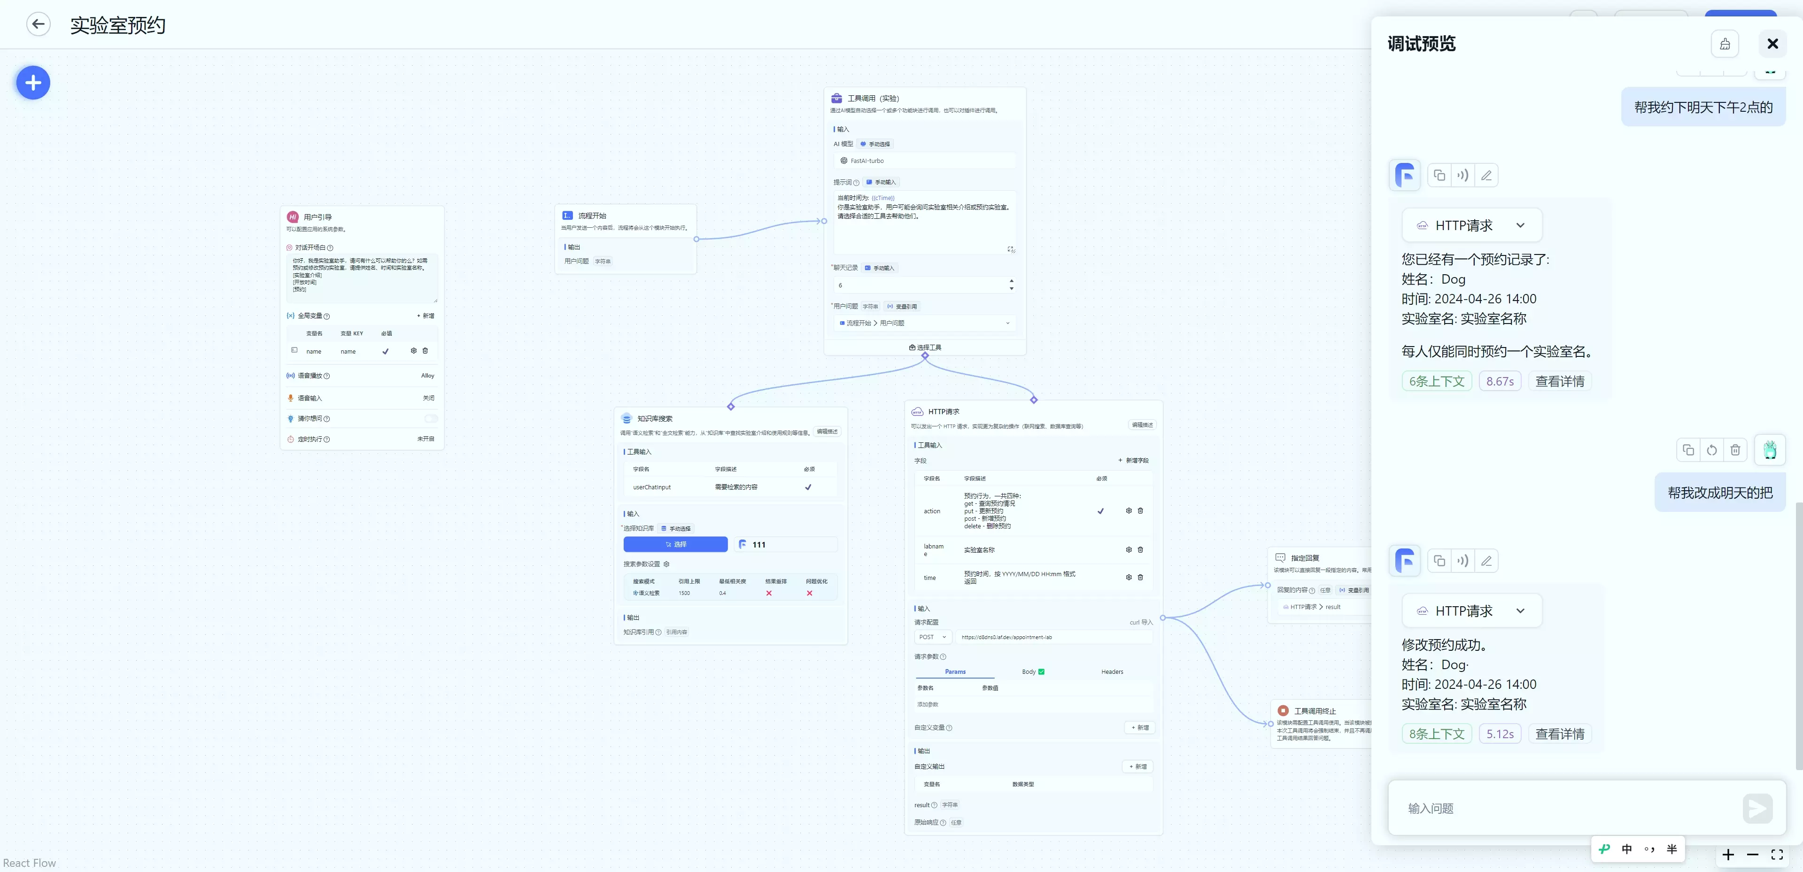Switch to the Params tab

click(955, 672)
